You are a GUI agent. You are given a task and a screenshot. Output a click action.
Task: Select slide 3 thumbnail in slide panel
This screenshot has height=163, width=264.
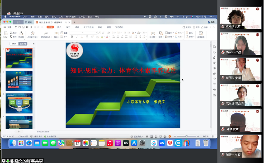[19, 103]
